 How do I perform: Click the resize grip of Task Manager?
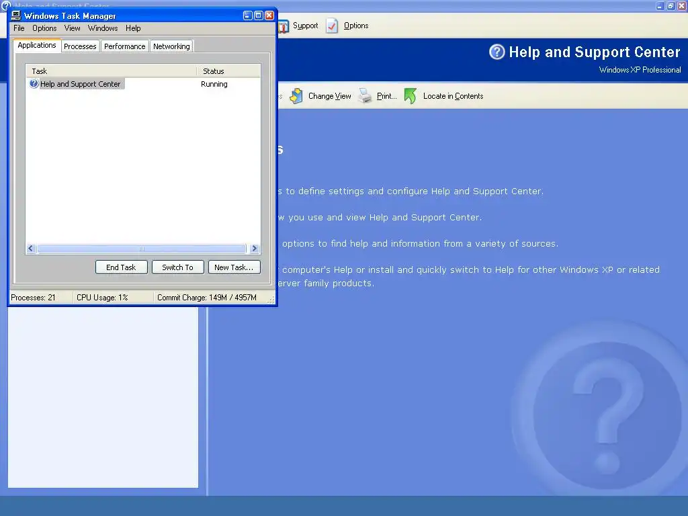tap(271, 300)
